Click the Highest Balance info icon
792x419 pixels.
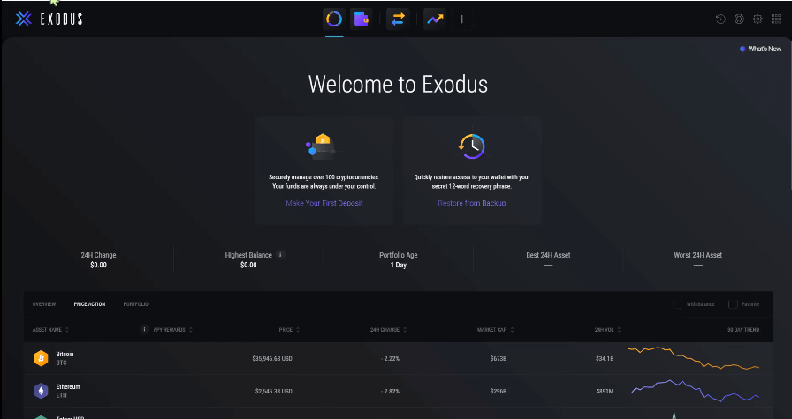pos(281,255)
